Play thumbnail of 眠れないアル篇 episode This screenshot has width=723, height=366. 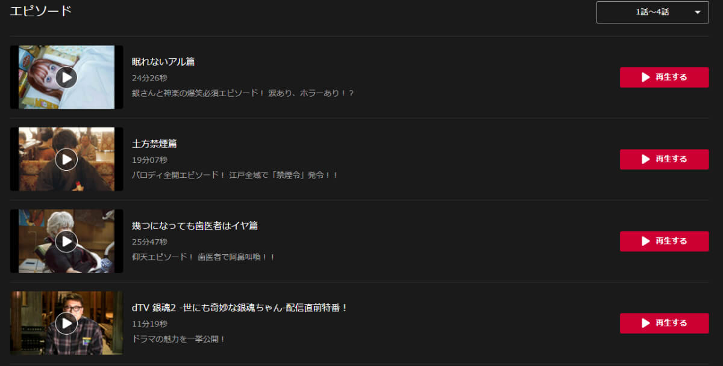click(66, 77)
